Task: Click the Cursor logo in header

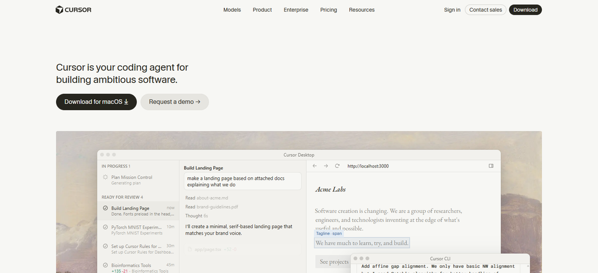Action: [x=73, y=10]
